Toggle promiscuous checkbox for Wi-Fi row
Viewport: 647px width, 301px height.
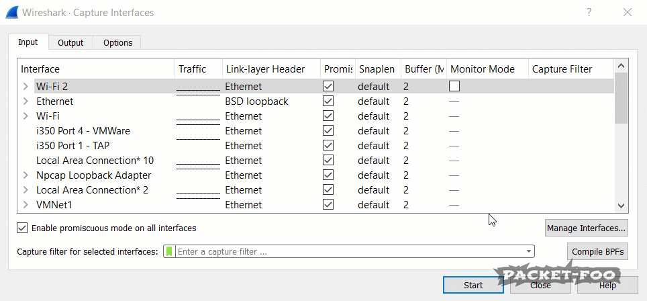coord(328,116)
